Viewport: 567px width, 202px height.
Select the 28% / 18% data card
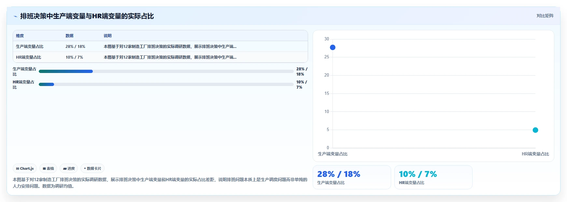(352, 177)
